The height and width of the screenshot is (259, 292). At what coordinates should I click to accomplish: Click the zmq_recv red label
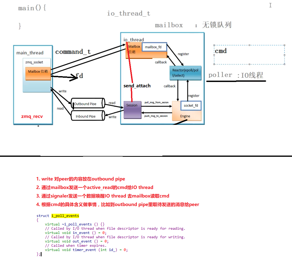(x=32, y=117)
